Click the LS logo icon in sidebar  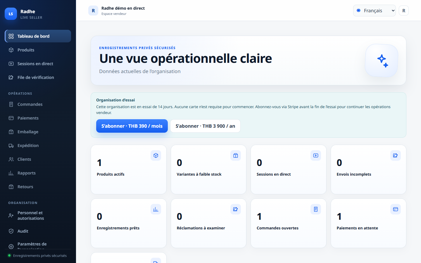pos(11,14)
